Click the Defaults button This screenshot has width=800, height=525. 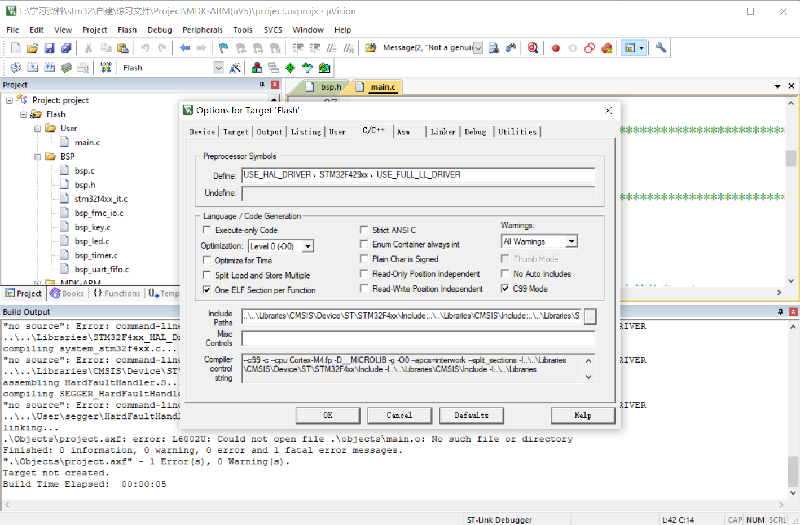point(472,416)
